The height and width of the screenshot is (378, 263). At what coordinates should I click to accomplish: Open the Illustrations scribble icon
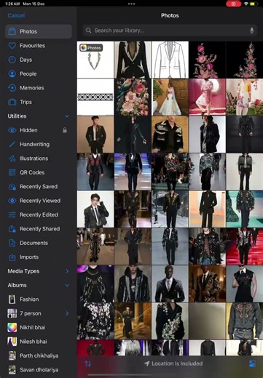[12, 158]
